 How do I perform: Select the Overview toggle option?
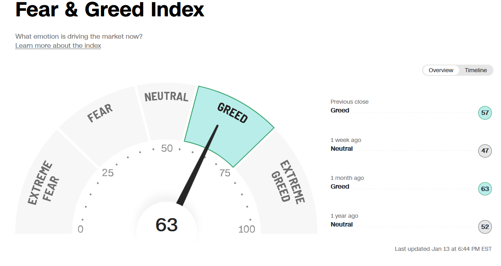pyautogui.click(x=441, y=70)
